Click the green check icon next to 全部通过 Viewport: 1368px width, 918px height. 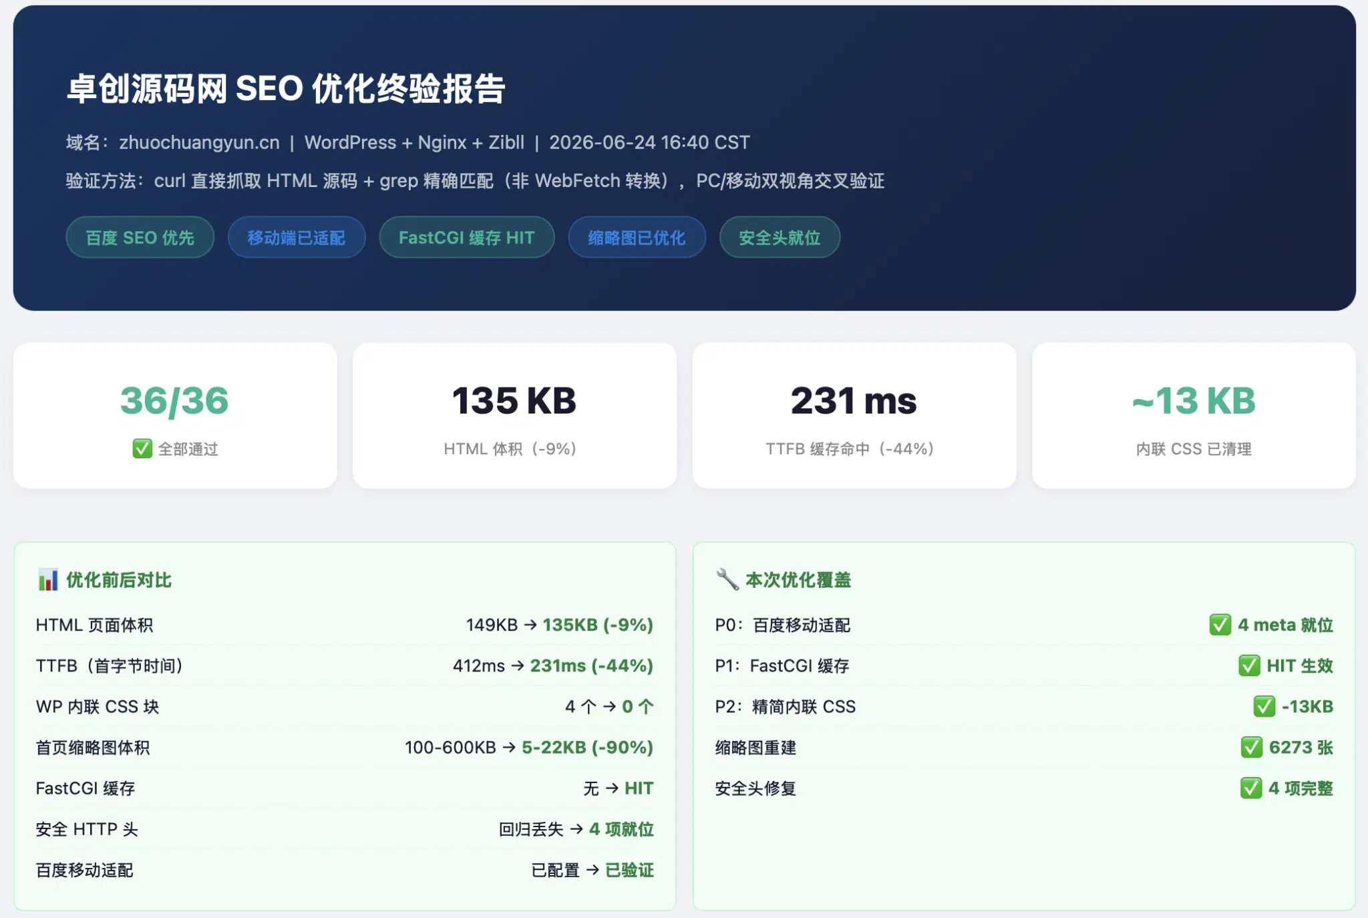tap(142, 448)
